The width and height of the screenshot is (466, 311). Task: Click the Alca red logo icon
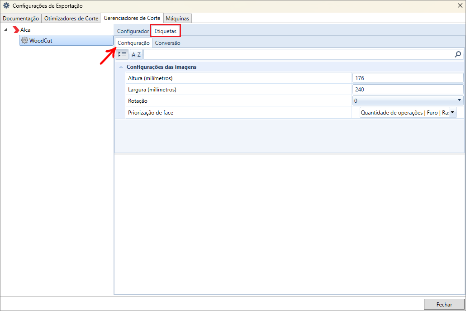[x=16, y=30]
